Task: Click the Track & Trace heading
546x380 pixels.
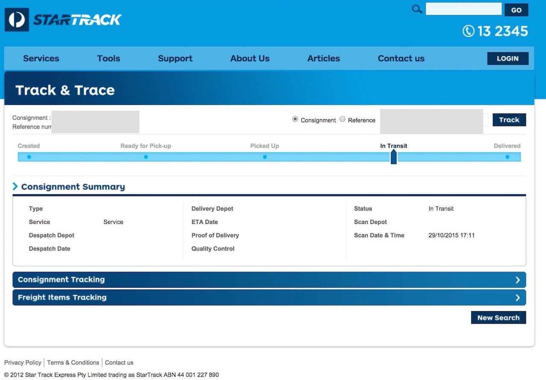Action: coord(65,90)
